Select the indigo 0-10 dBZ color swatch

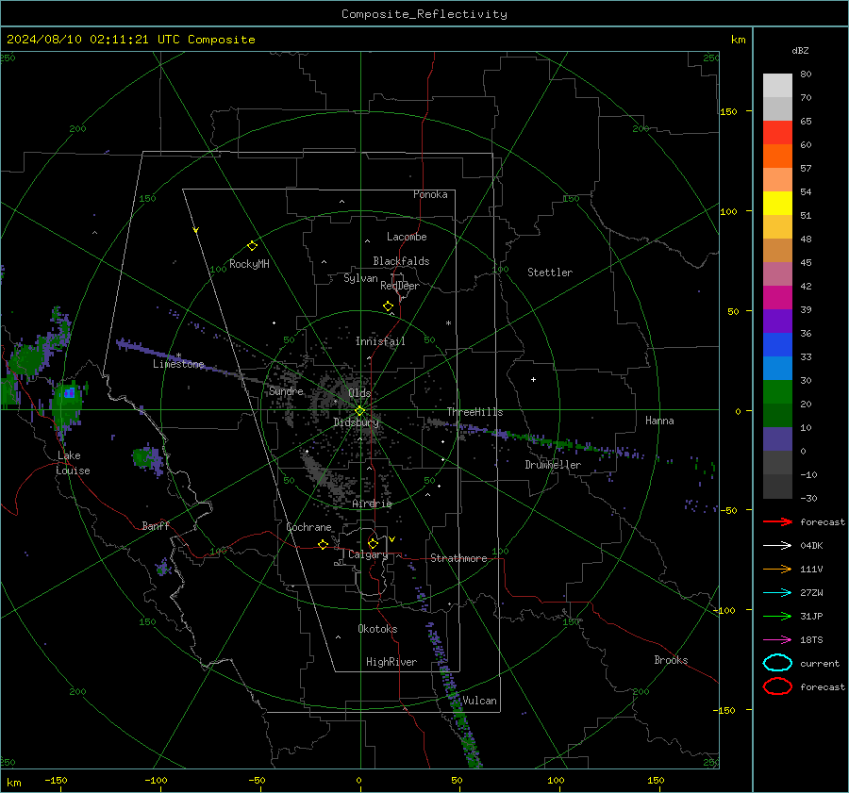[x=777, y=438]
